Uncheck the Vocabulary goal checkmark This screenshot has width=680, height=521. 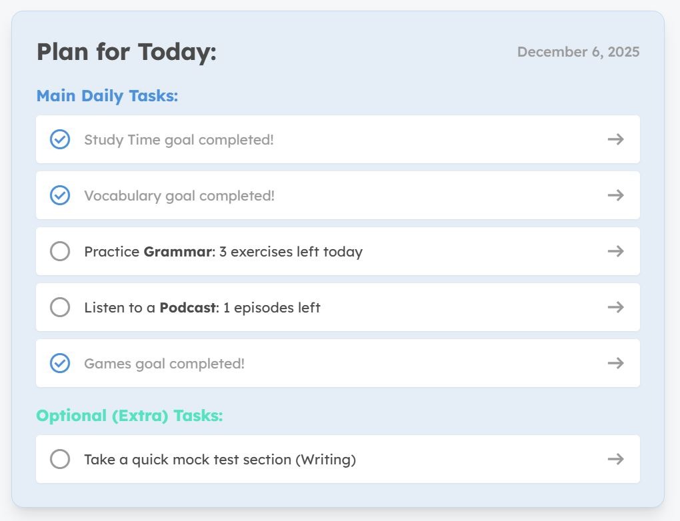pos(60,195)
